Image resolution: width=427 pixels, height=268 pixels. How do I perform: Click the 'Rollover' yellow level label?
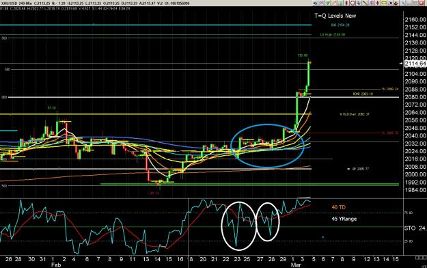click(x=355, y=114)
